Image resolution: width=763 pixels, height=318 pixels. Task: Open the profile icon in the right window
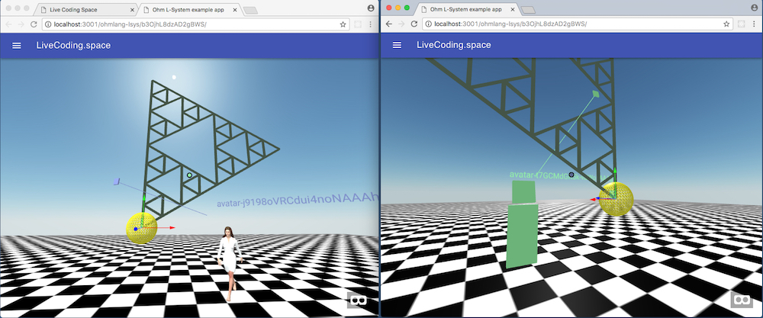click(752, 8)
